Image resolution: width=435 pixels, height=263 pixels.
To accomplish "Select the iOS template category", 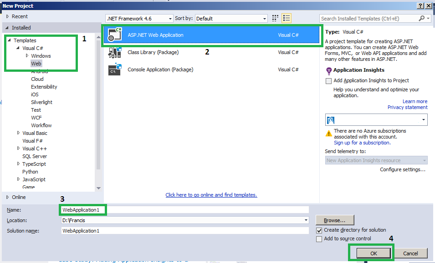I will tap(35, 94).
